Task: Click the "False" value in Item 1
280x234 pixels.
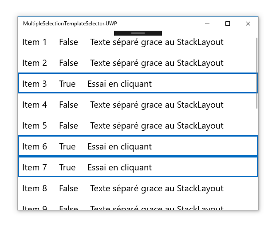Action: pyautogui.click(x=68, y=42)
